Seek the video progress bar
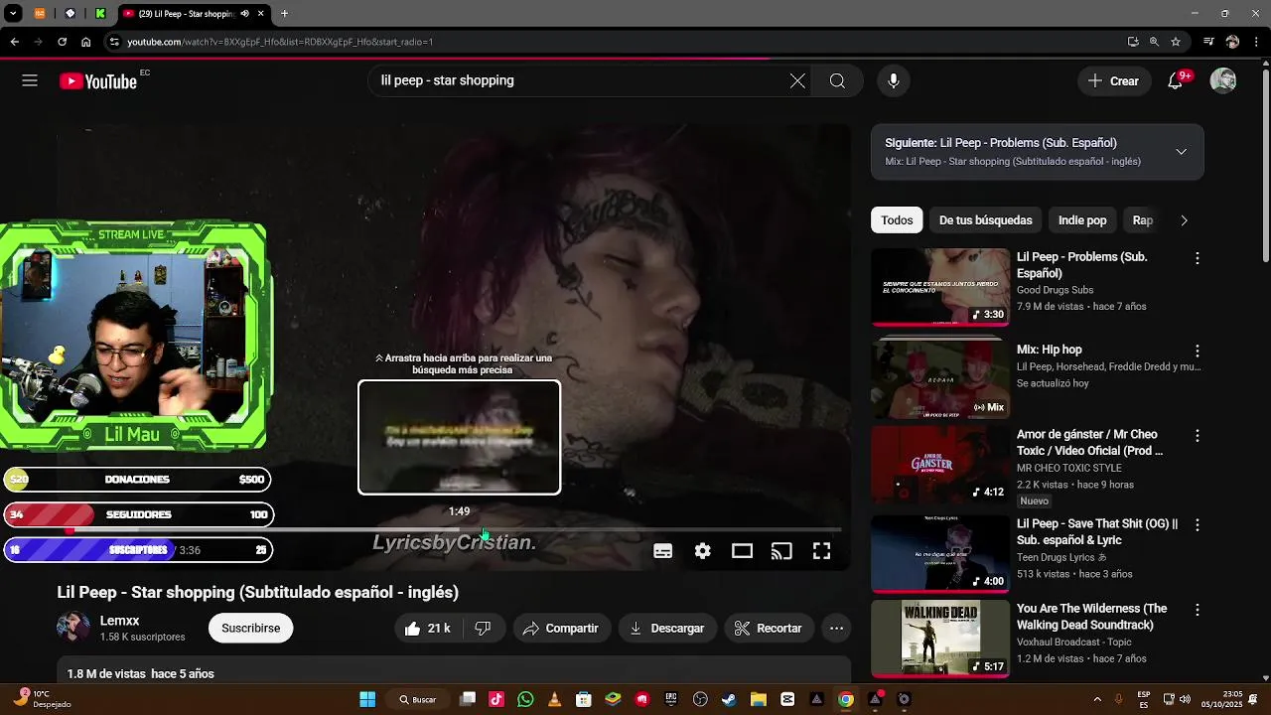This screenshot has height=715, width=1271. (453, 530)
